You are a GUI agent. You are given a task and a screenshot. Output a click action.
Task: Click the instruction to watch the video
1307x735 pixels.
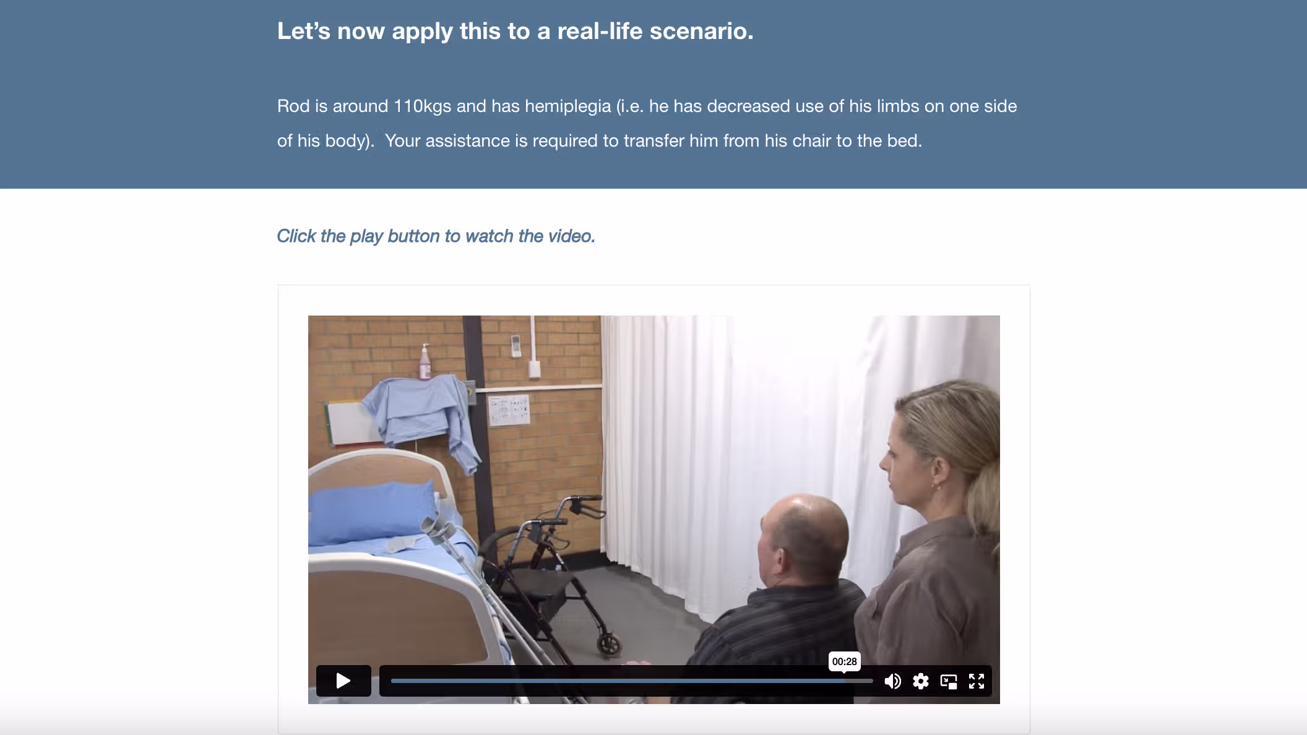pos(436,236)
